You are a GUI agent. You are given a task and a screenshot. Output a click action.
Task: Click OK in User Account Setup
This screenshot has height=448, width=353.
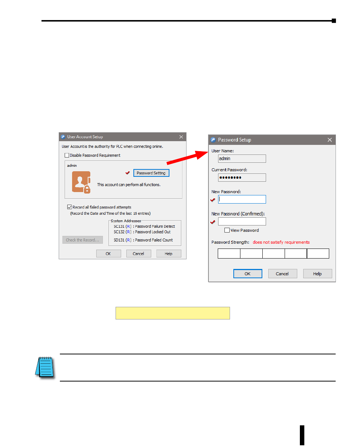coord(109,254)
